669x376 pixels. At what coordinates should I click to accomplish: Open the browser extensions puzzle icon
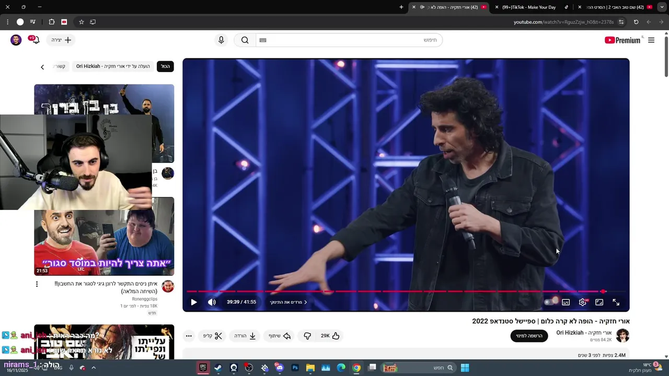[52, 22]
